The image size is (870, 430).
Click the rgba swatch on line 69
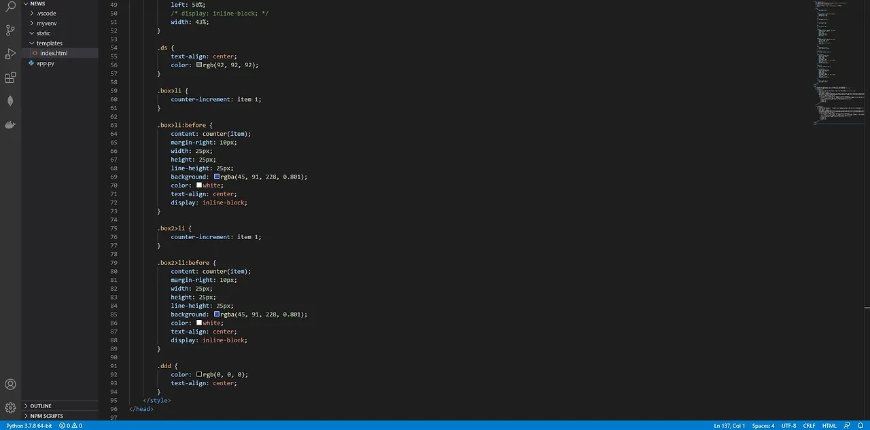(217, 177)
